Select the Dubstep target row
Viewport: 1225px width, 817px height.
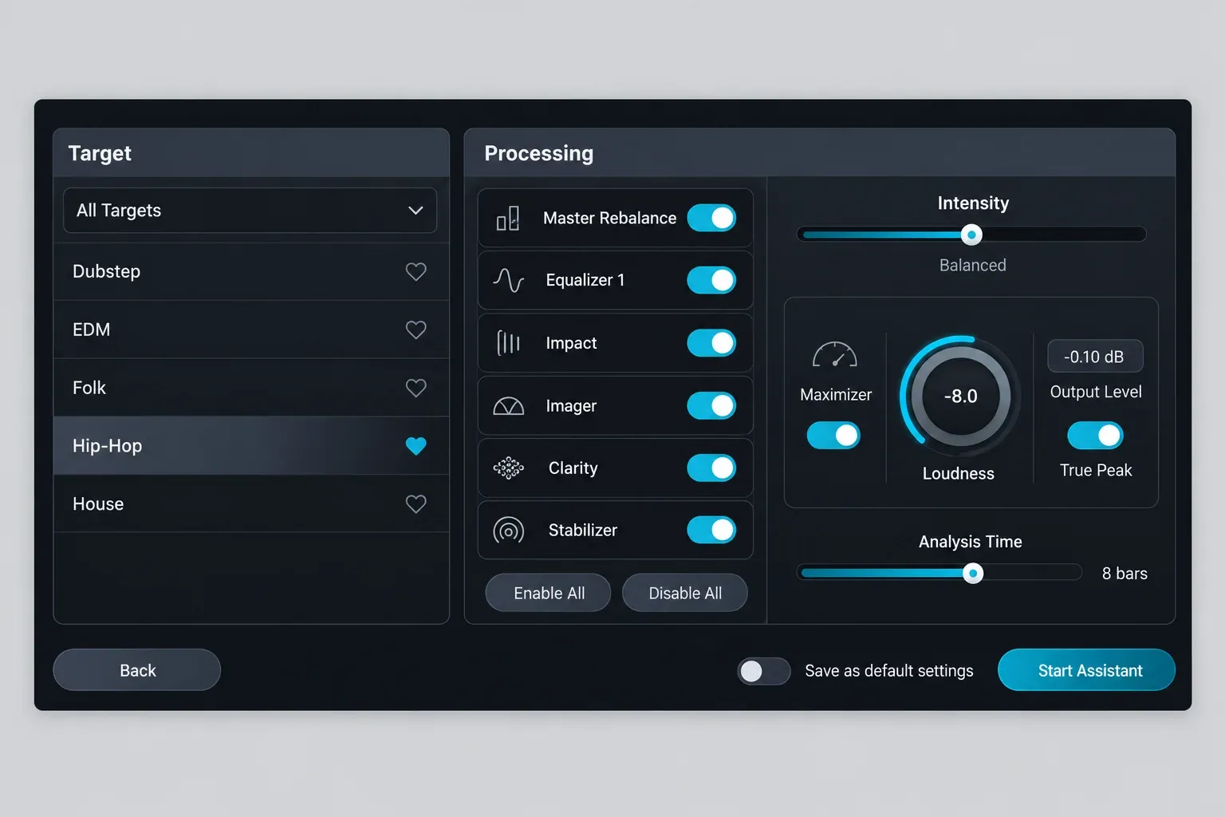(x=251, y=271)
